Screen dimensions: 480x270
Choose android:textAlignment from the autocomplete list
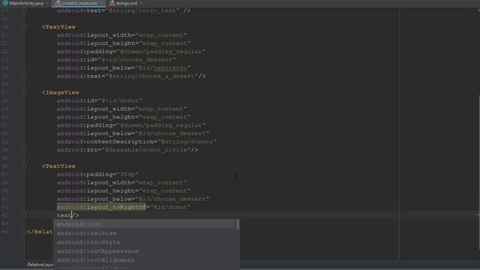point(144,259)
